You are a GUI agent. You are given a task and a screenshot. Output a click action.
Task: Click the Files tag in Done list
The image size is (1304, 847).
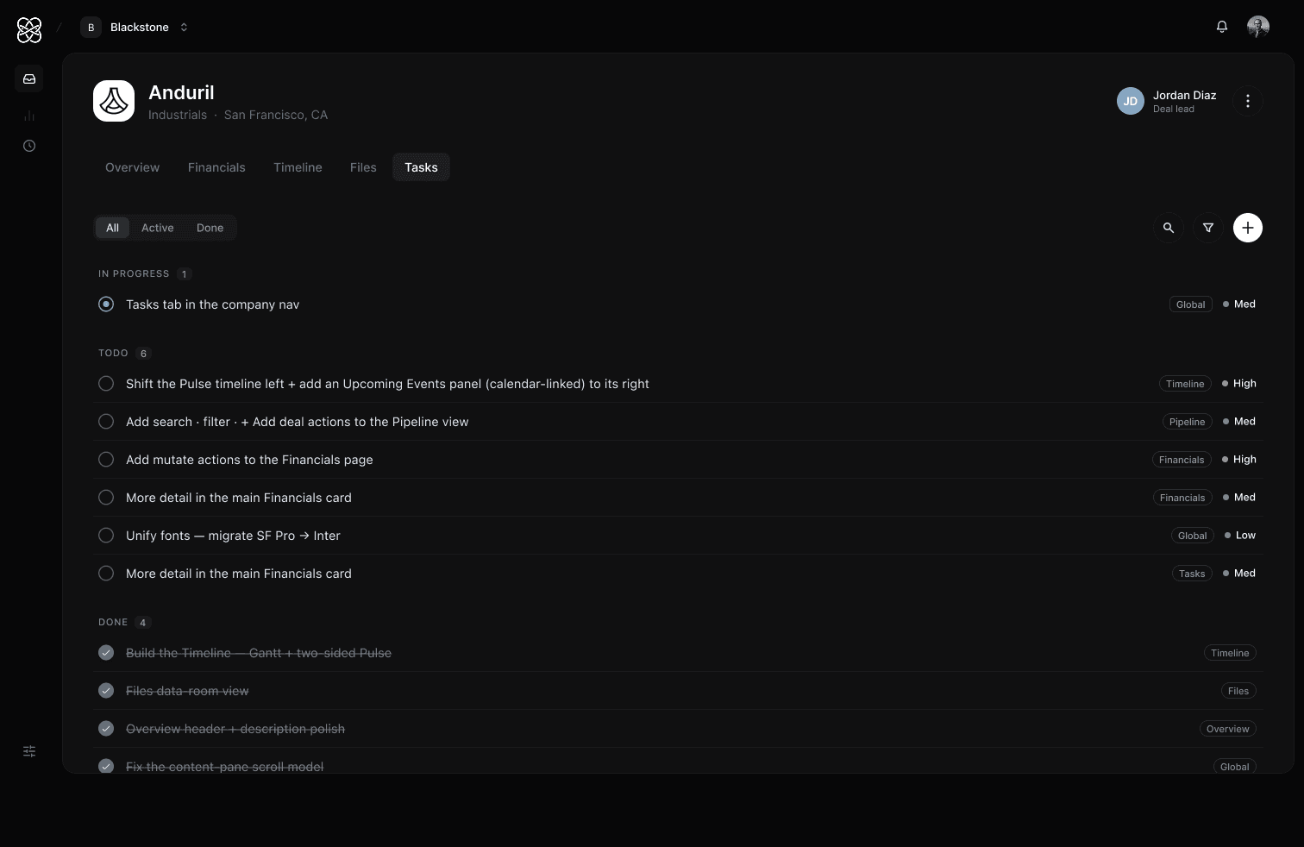click(1238, 691)
